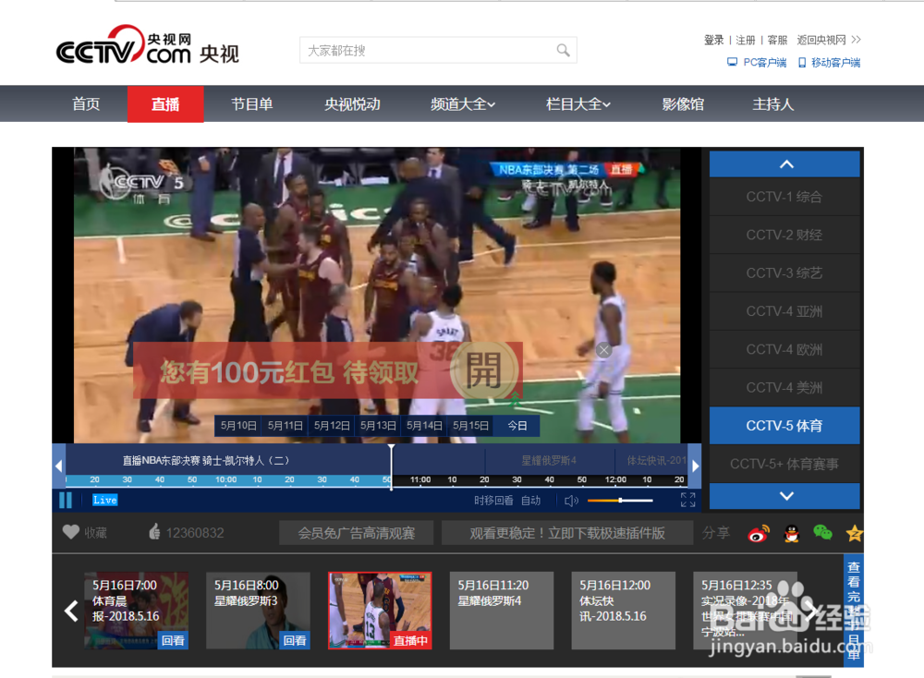924x678 pixels.
Task: Switch the player to Live mode
Action: click(104, 500)
